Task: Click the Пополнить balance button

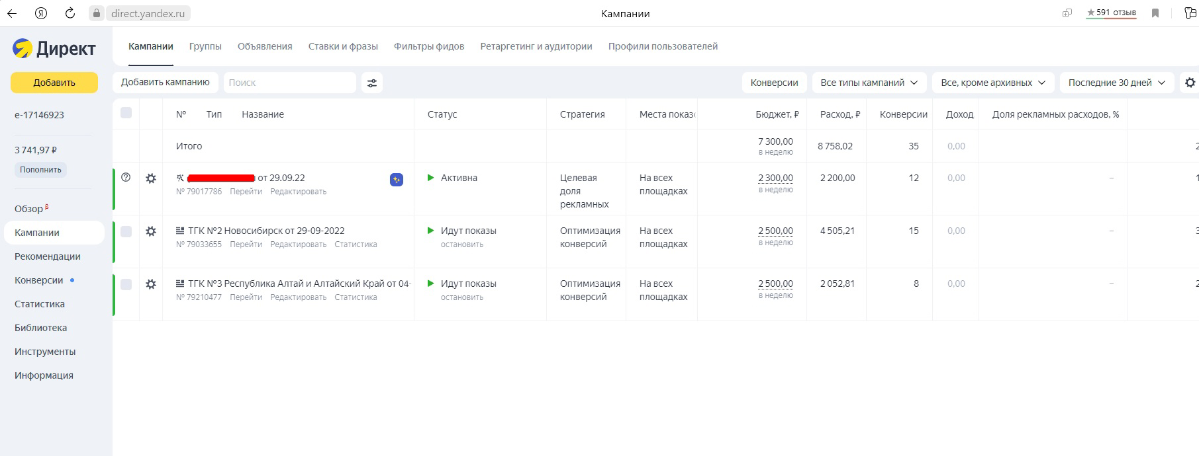Action: tap(40, 170)
